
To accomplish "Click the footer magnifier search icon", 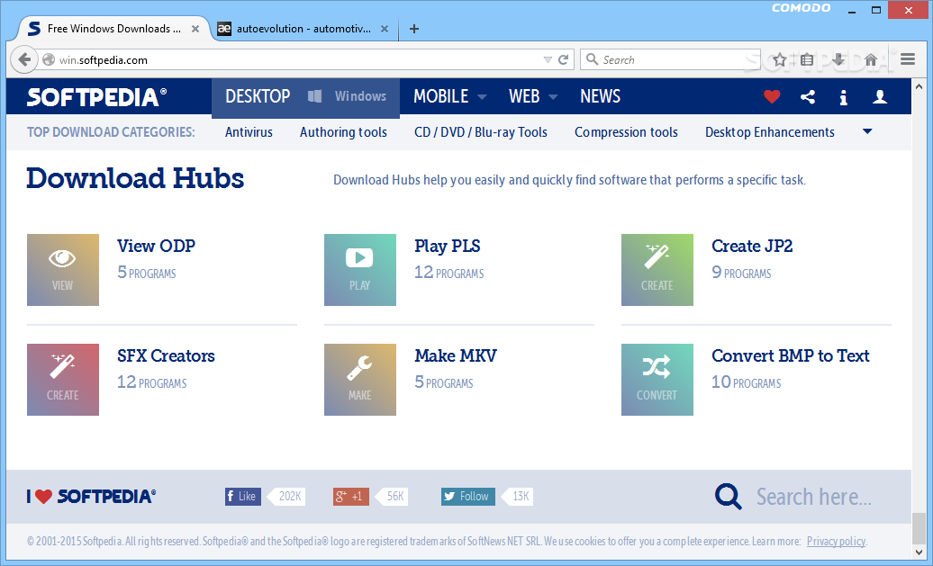I will pyautogui.click(x=729, y=497).
